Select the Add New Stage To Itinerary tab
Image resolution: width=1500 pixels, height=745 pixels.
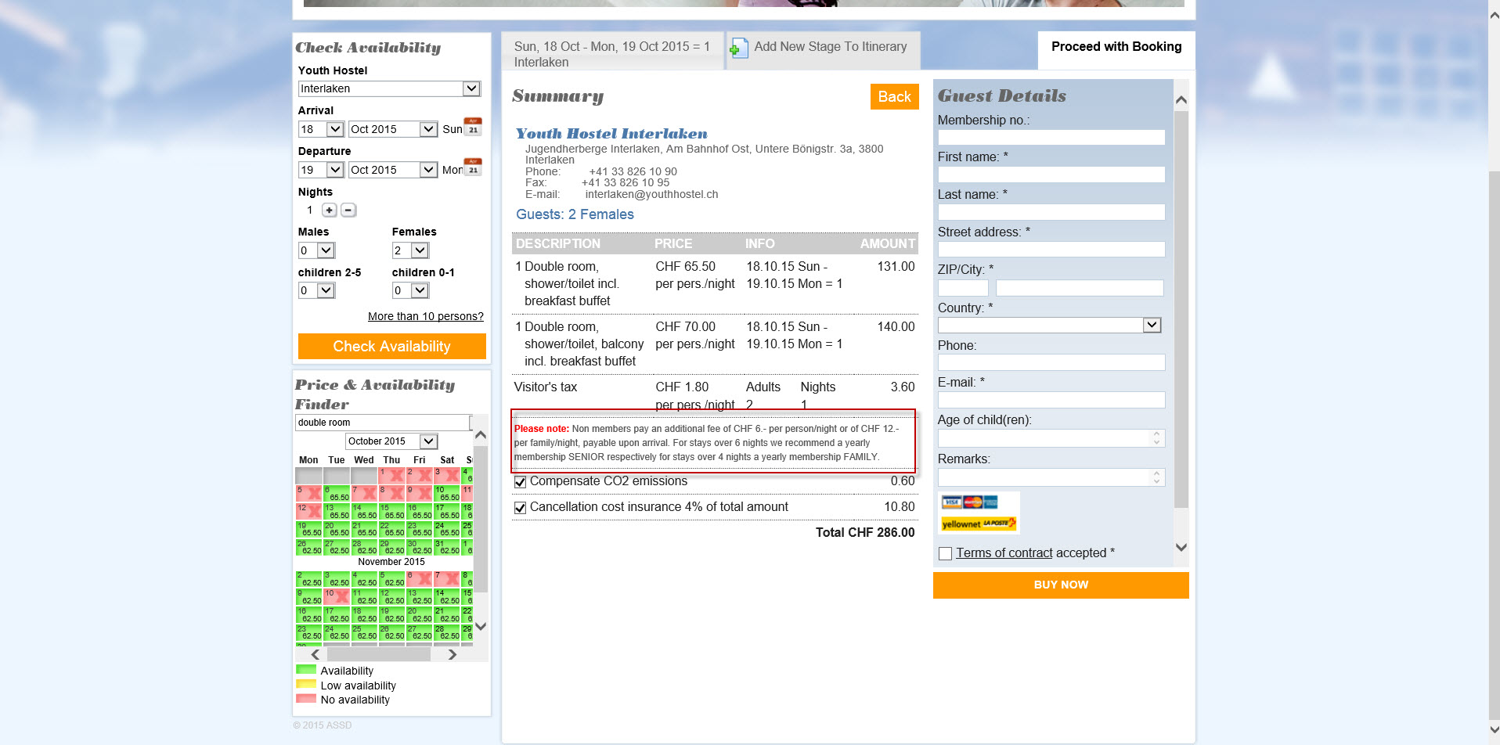(824, 50)
